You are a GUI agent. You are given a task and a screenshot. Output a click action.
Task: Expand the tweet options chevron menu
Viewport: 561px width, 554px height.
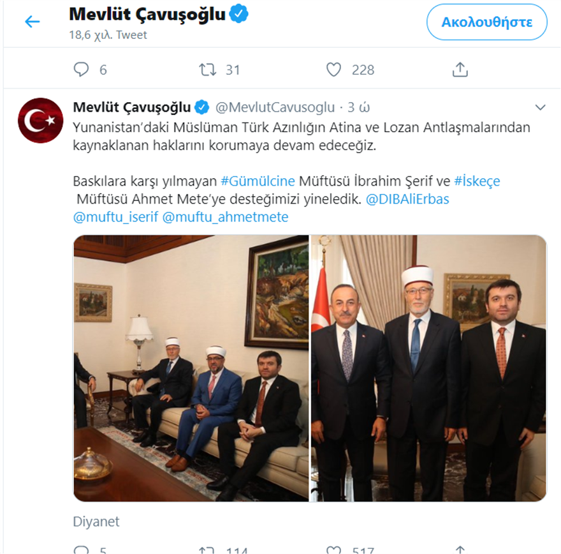tap(540, 107)
